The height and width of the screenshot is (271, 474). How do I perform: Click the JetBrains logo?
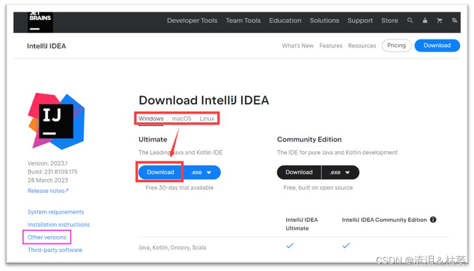pyautogui.click(x=40, y=22)
